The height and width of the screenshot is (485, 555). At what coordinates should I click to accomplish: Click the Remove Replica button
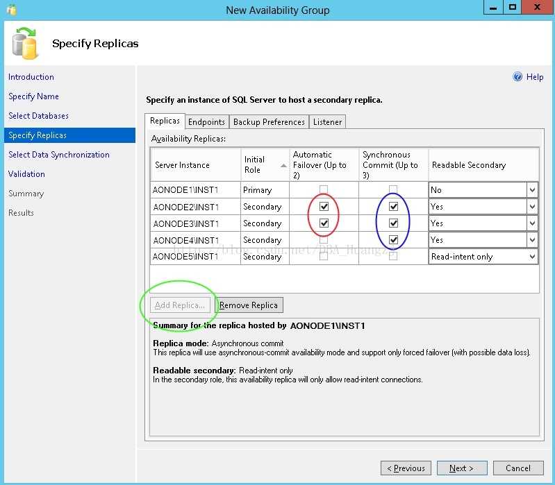point(249,305)
